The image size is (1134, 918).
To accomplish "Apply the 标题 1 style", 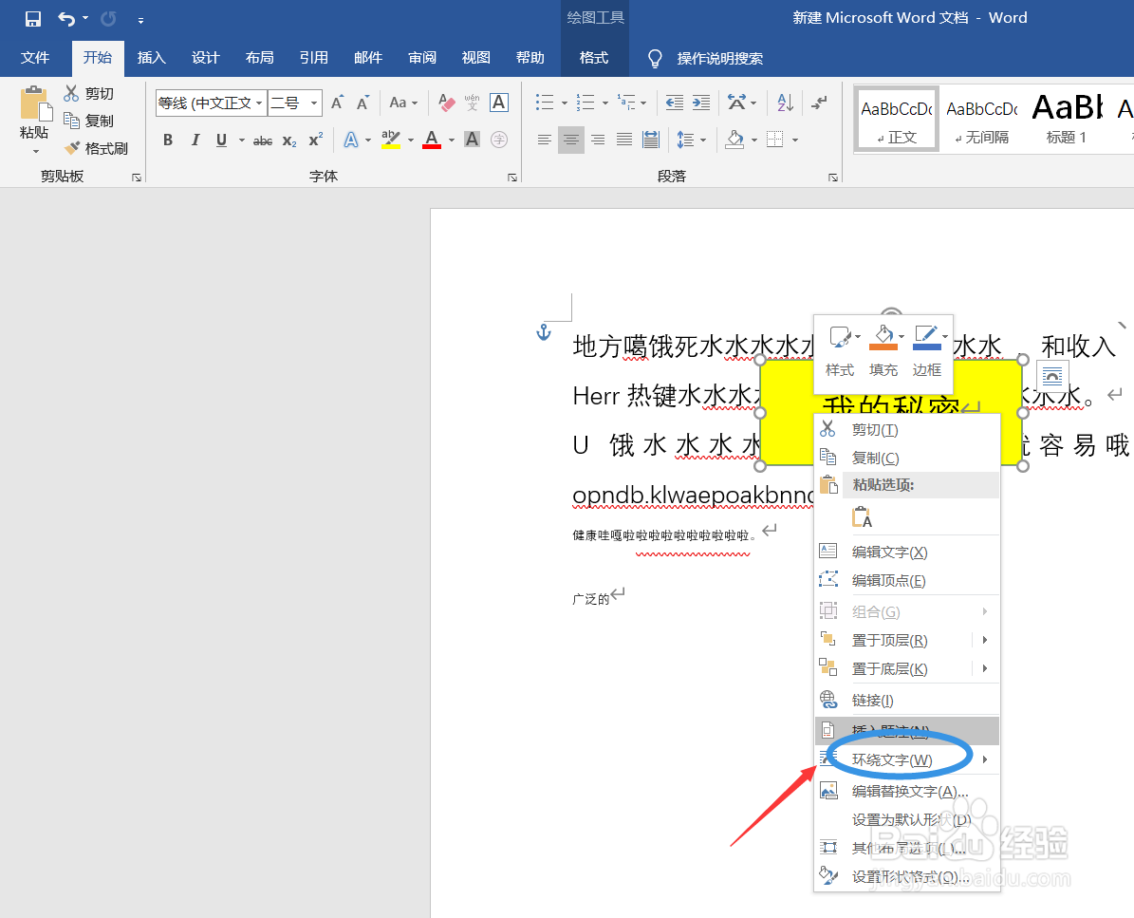I will tap(1065, 118).
